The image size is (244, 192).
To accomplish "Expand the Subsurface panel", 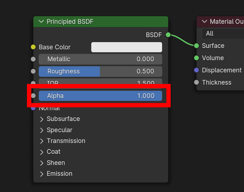I will pyautogui.click(x=42, y=119).
